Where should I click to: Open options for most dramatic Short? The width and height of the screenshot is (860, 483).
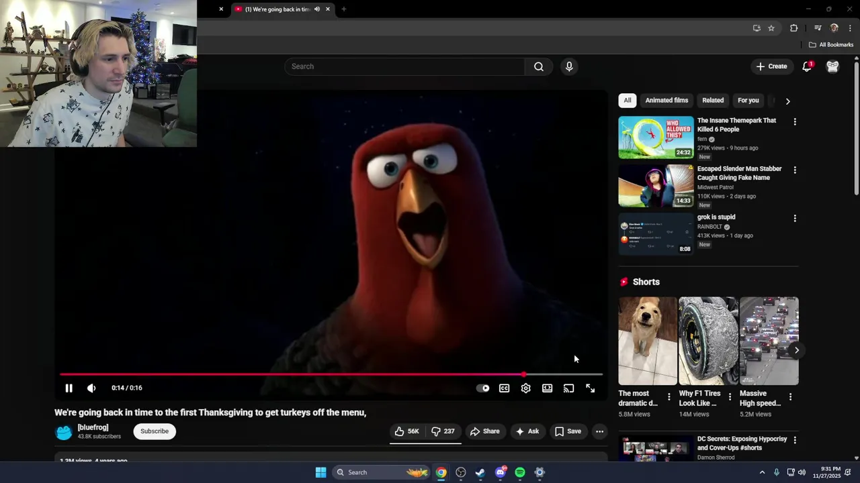pos(669,397)
